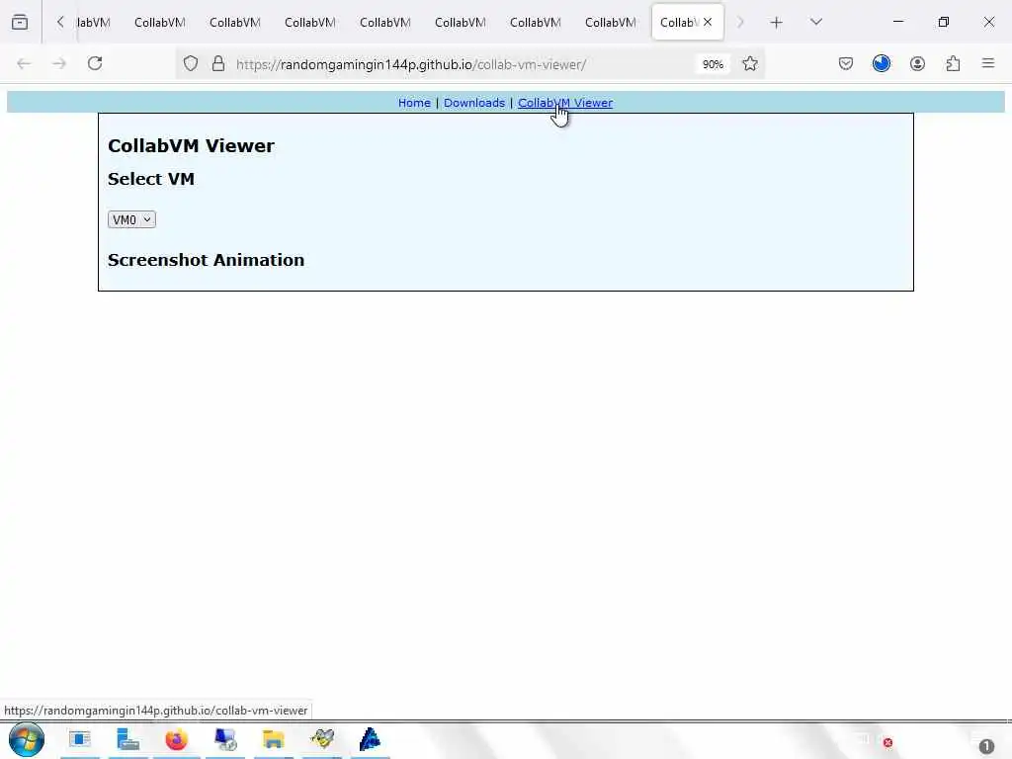Bookmark this page with the star
The image size is (1012, 759).
coord(749,64)
